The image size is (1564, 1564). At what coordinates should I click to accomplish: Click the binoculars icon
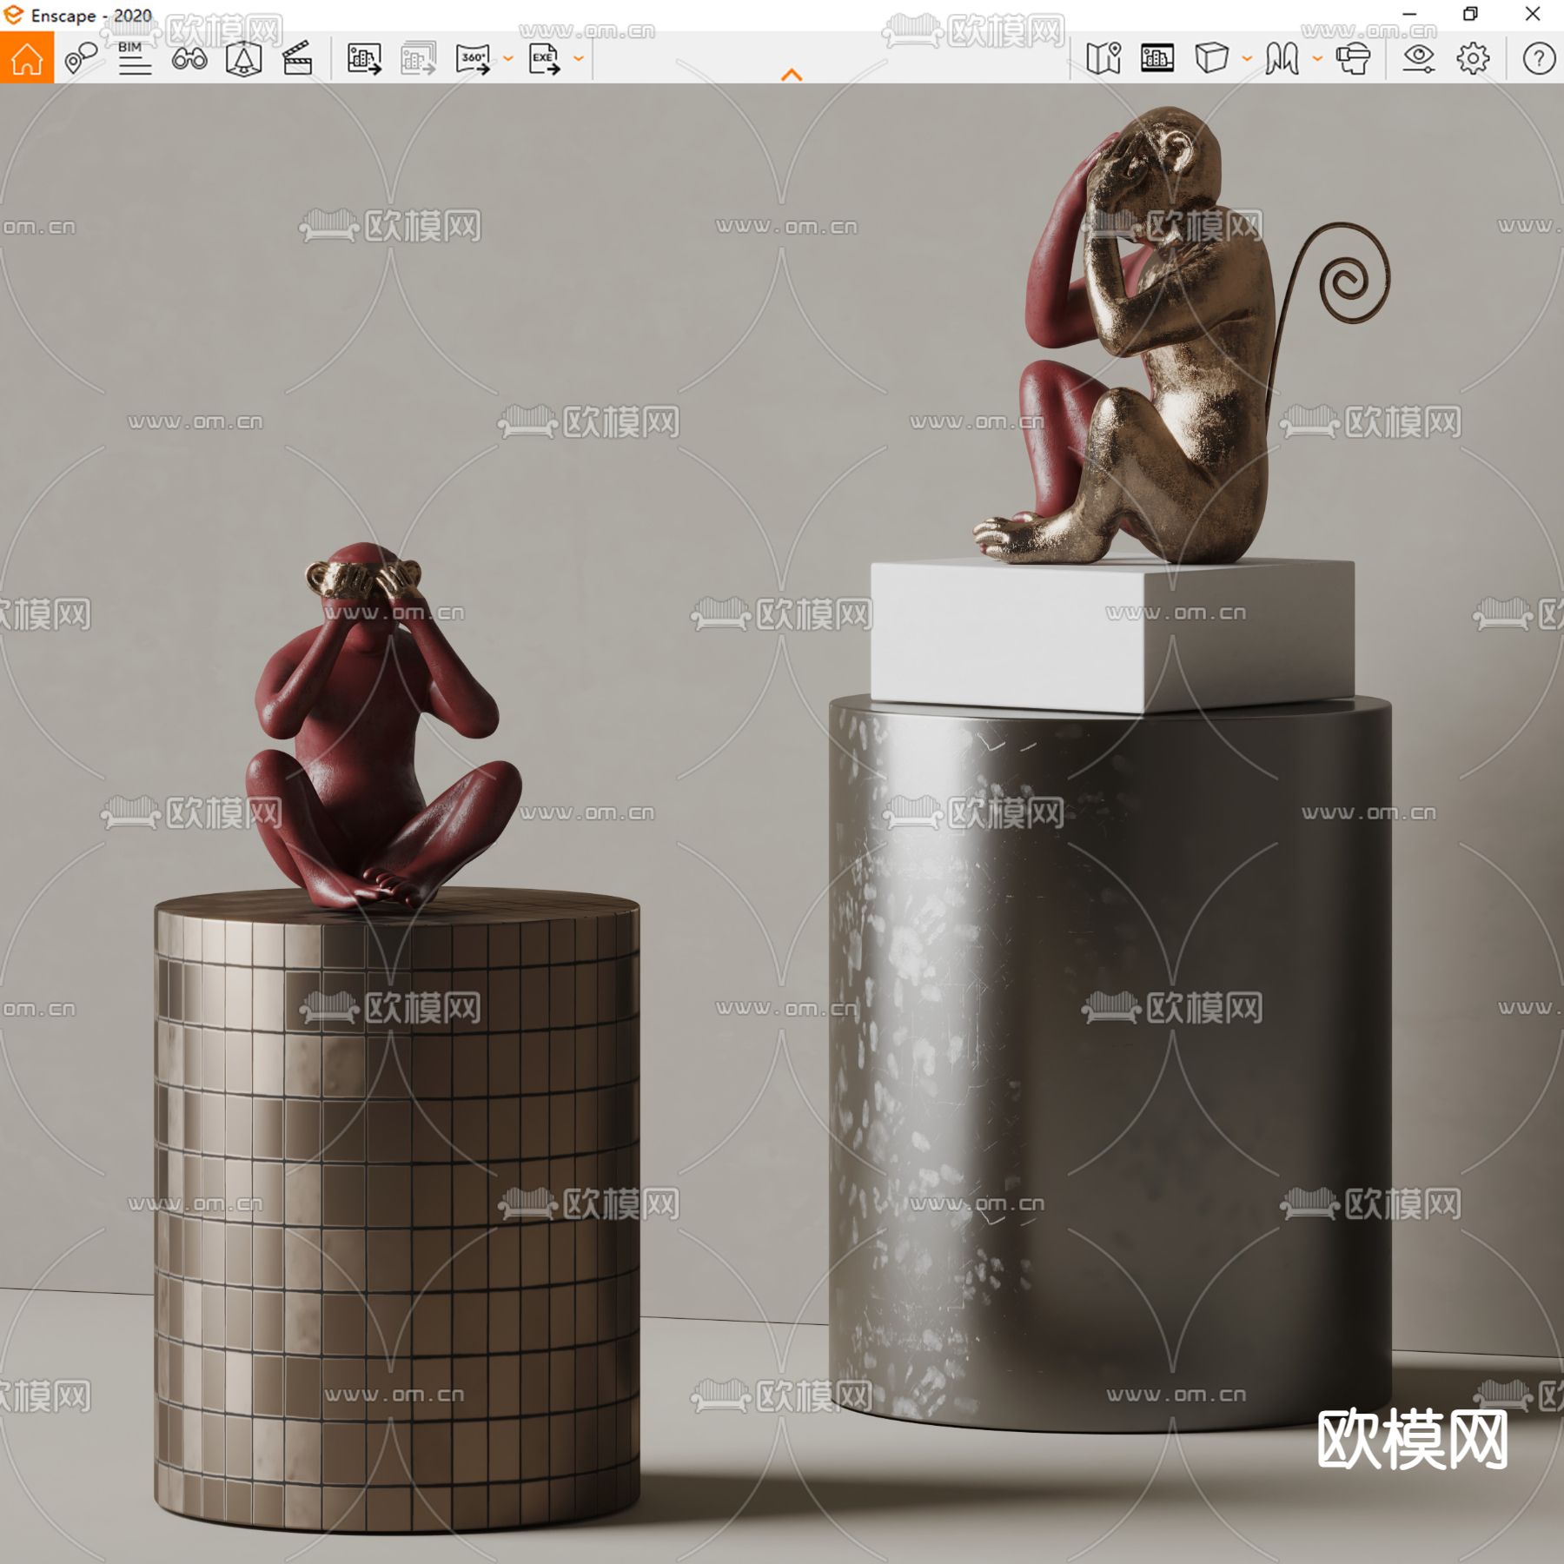coord(189,58)
